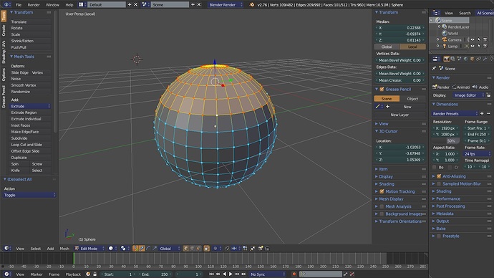Toggle the snap magnet icon

[227, 249]
